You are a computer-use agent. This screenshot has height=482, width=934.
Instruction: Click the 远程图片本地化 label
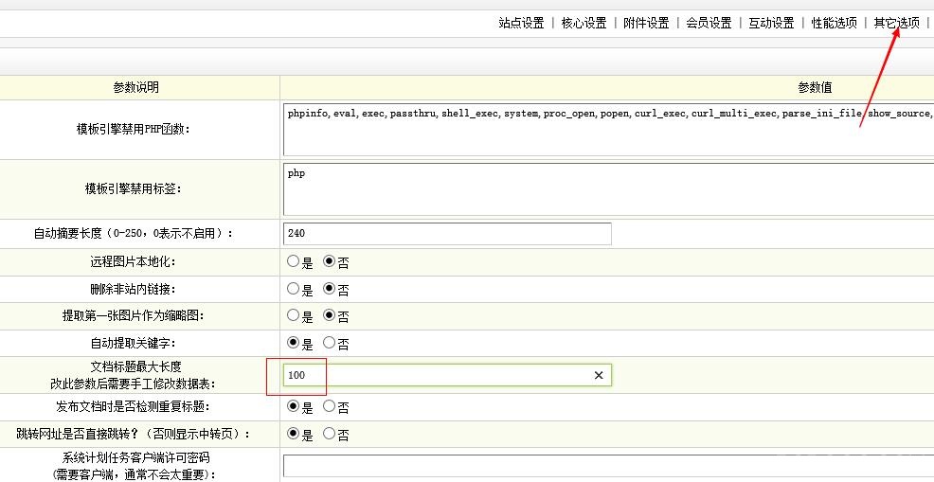coord(133,261)
